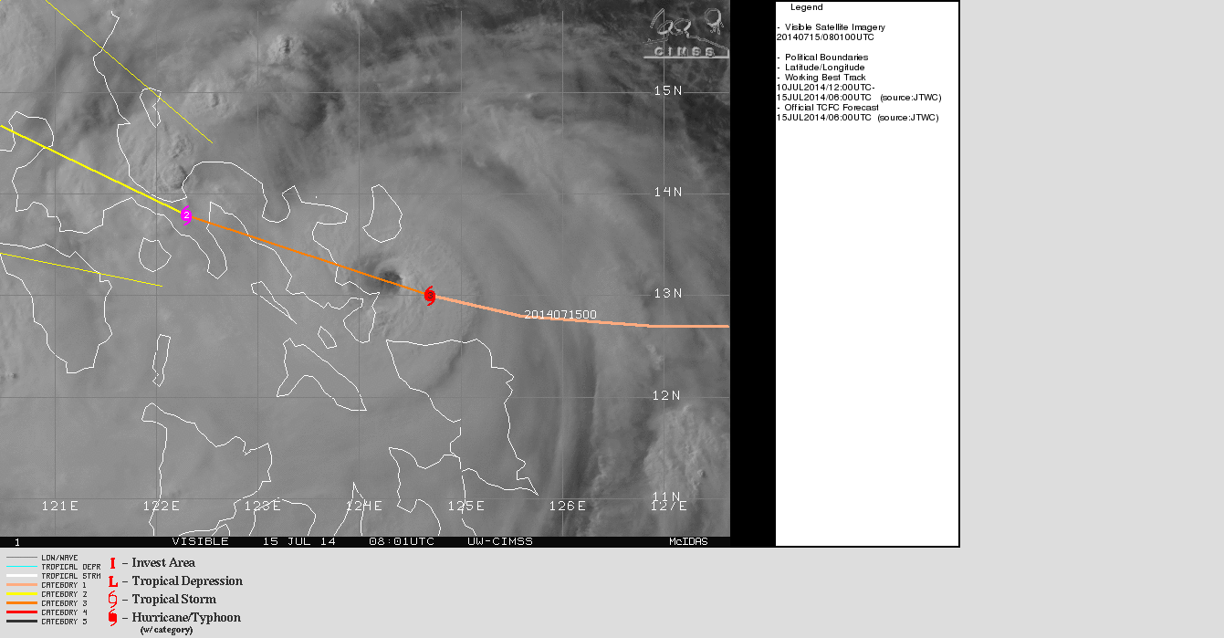Pick the red Category 4 line swatch
Screen dimensions: 1224x638
coord(22,612)
